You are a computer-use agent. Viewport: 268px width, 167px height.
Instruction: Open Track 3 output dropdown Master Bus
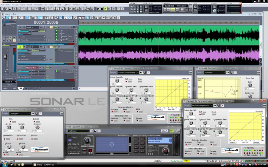(32, 40)
